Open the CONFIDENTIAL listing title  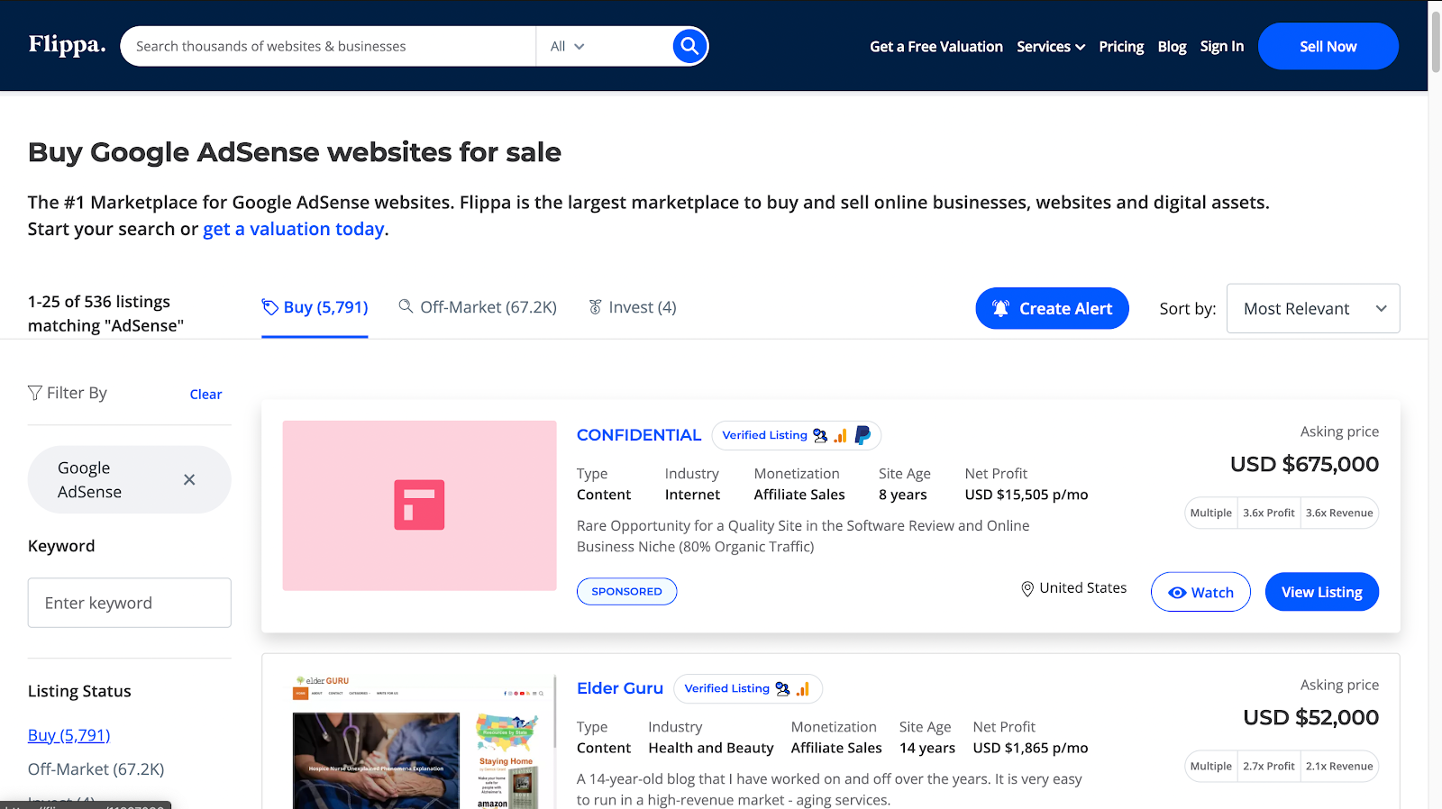tap(639, 435)
